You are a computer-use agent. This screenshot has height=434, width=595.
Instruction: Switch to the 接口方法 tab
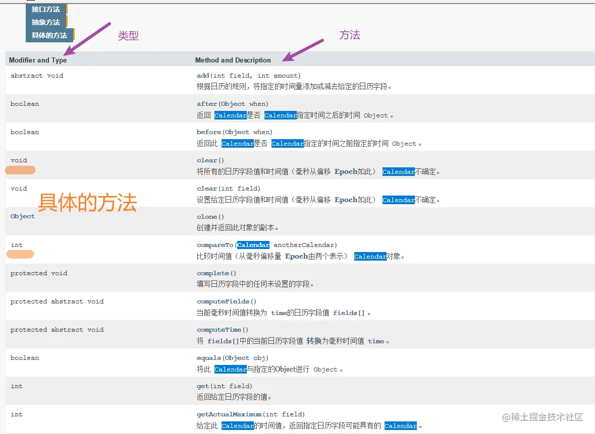45,9
